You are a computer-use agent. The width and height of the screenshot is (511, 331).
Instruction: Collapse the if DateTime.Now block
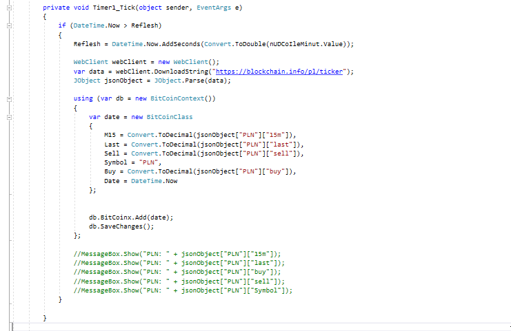point(9,25)
